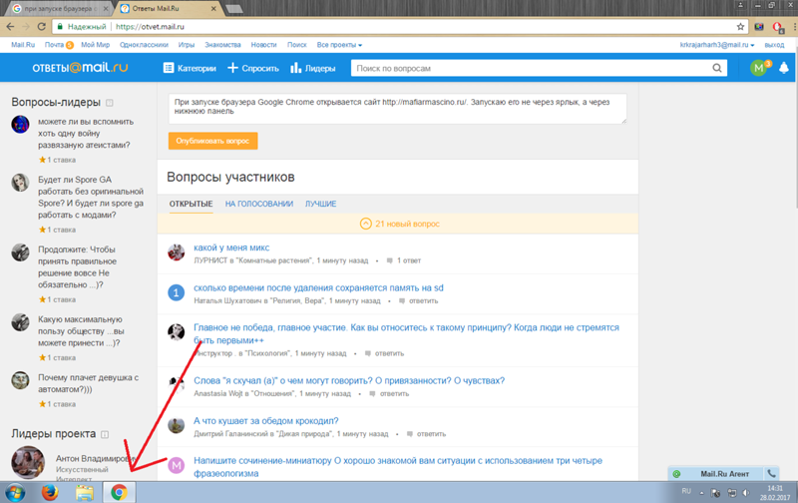Open the Почта link in top bar
This screenshot has height=503, width=798.
54,45
